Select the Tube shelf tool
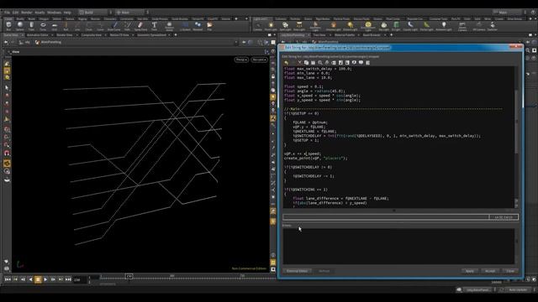538x302 pixels. pos(31,26)
